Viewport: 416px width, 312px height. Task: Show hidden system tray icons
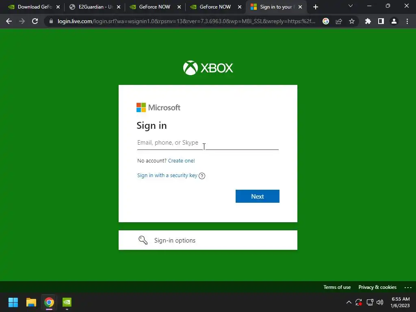click(349, 302)
